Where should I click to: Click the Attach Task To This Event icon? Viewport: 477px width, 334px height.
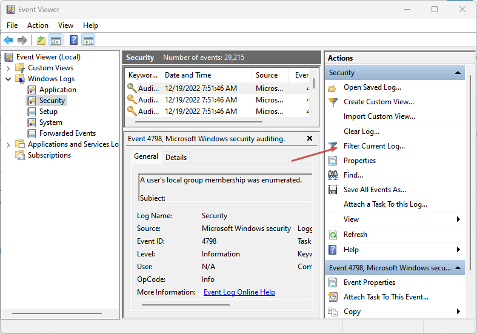(x=333, y=297)
